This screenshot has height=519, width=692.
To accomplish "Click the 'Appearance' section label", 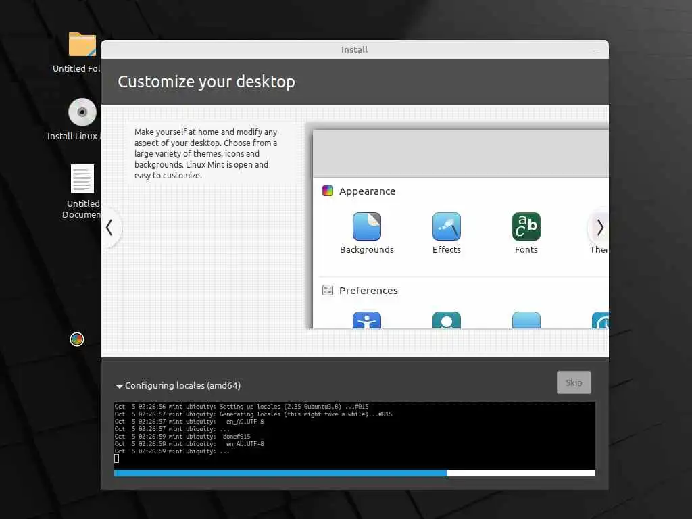I will (x=367, y=191).
